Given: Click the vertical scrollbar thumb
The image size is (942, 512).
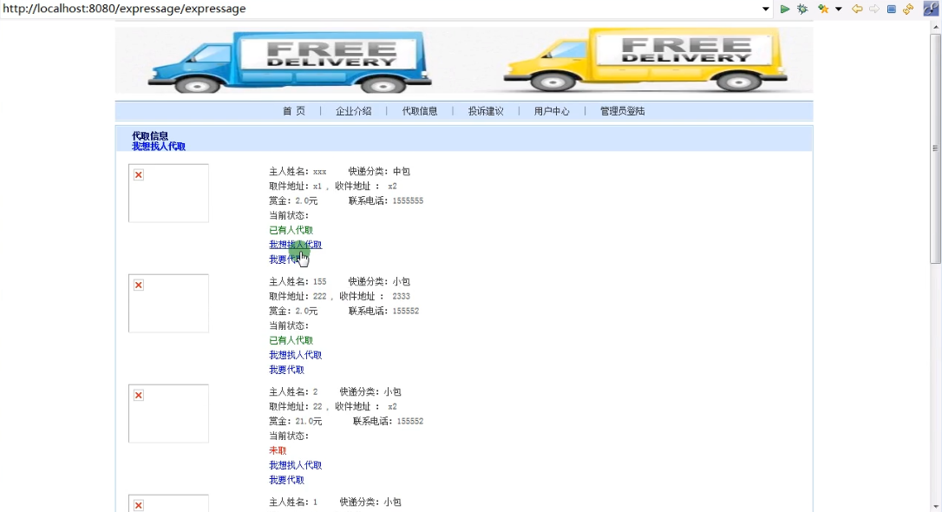Looking at the screenshot, I should pyautogui.click(x=935, y=148).
